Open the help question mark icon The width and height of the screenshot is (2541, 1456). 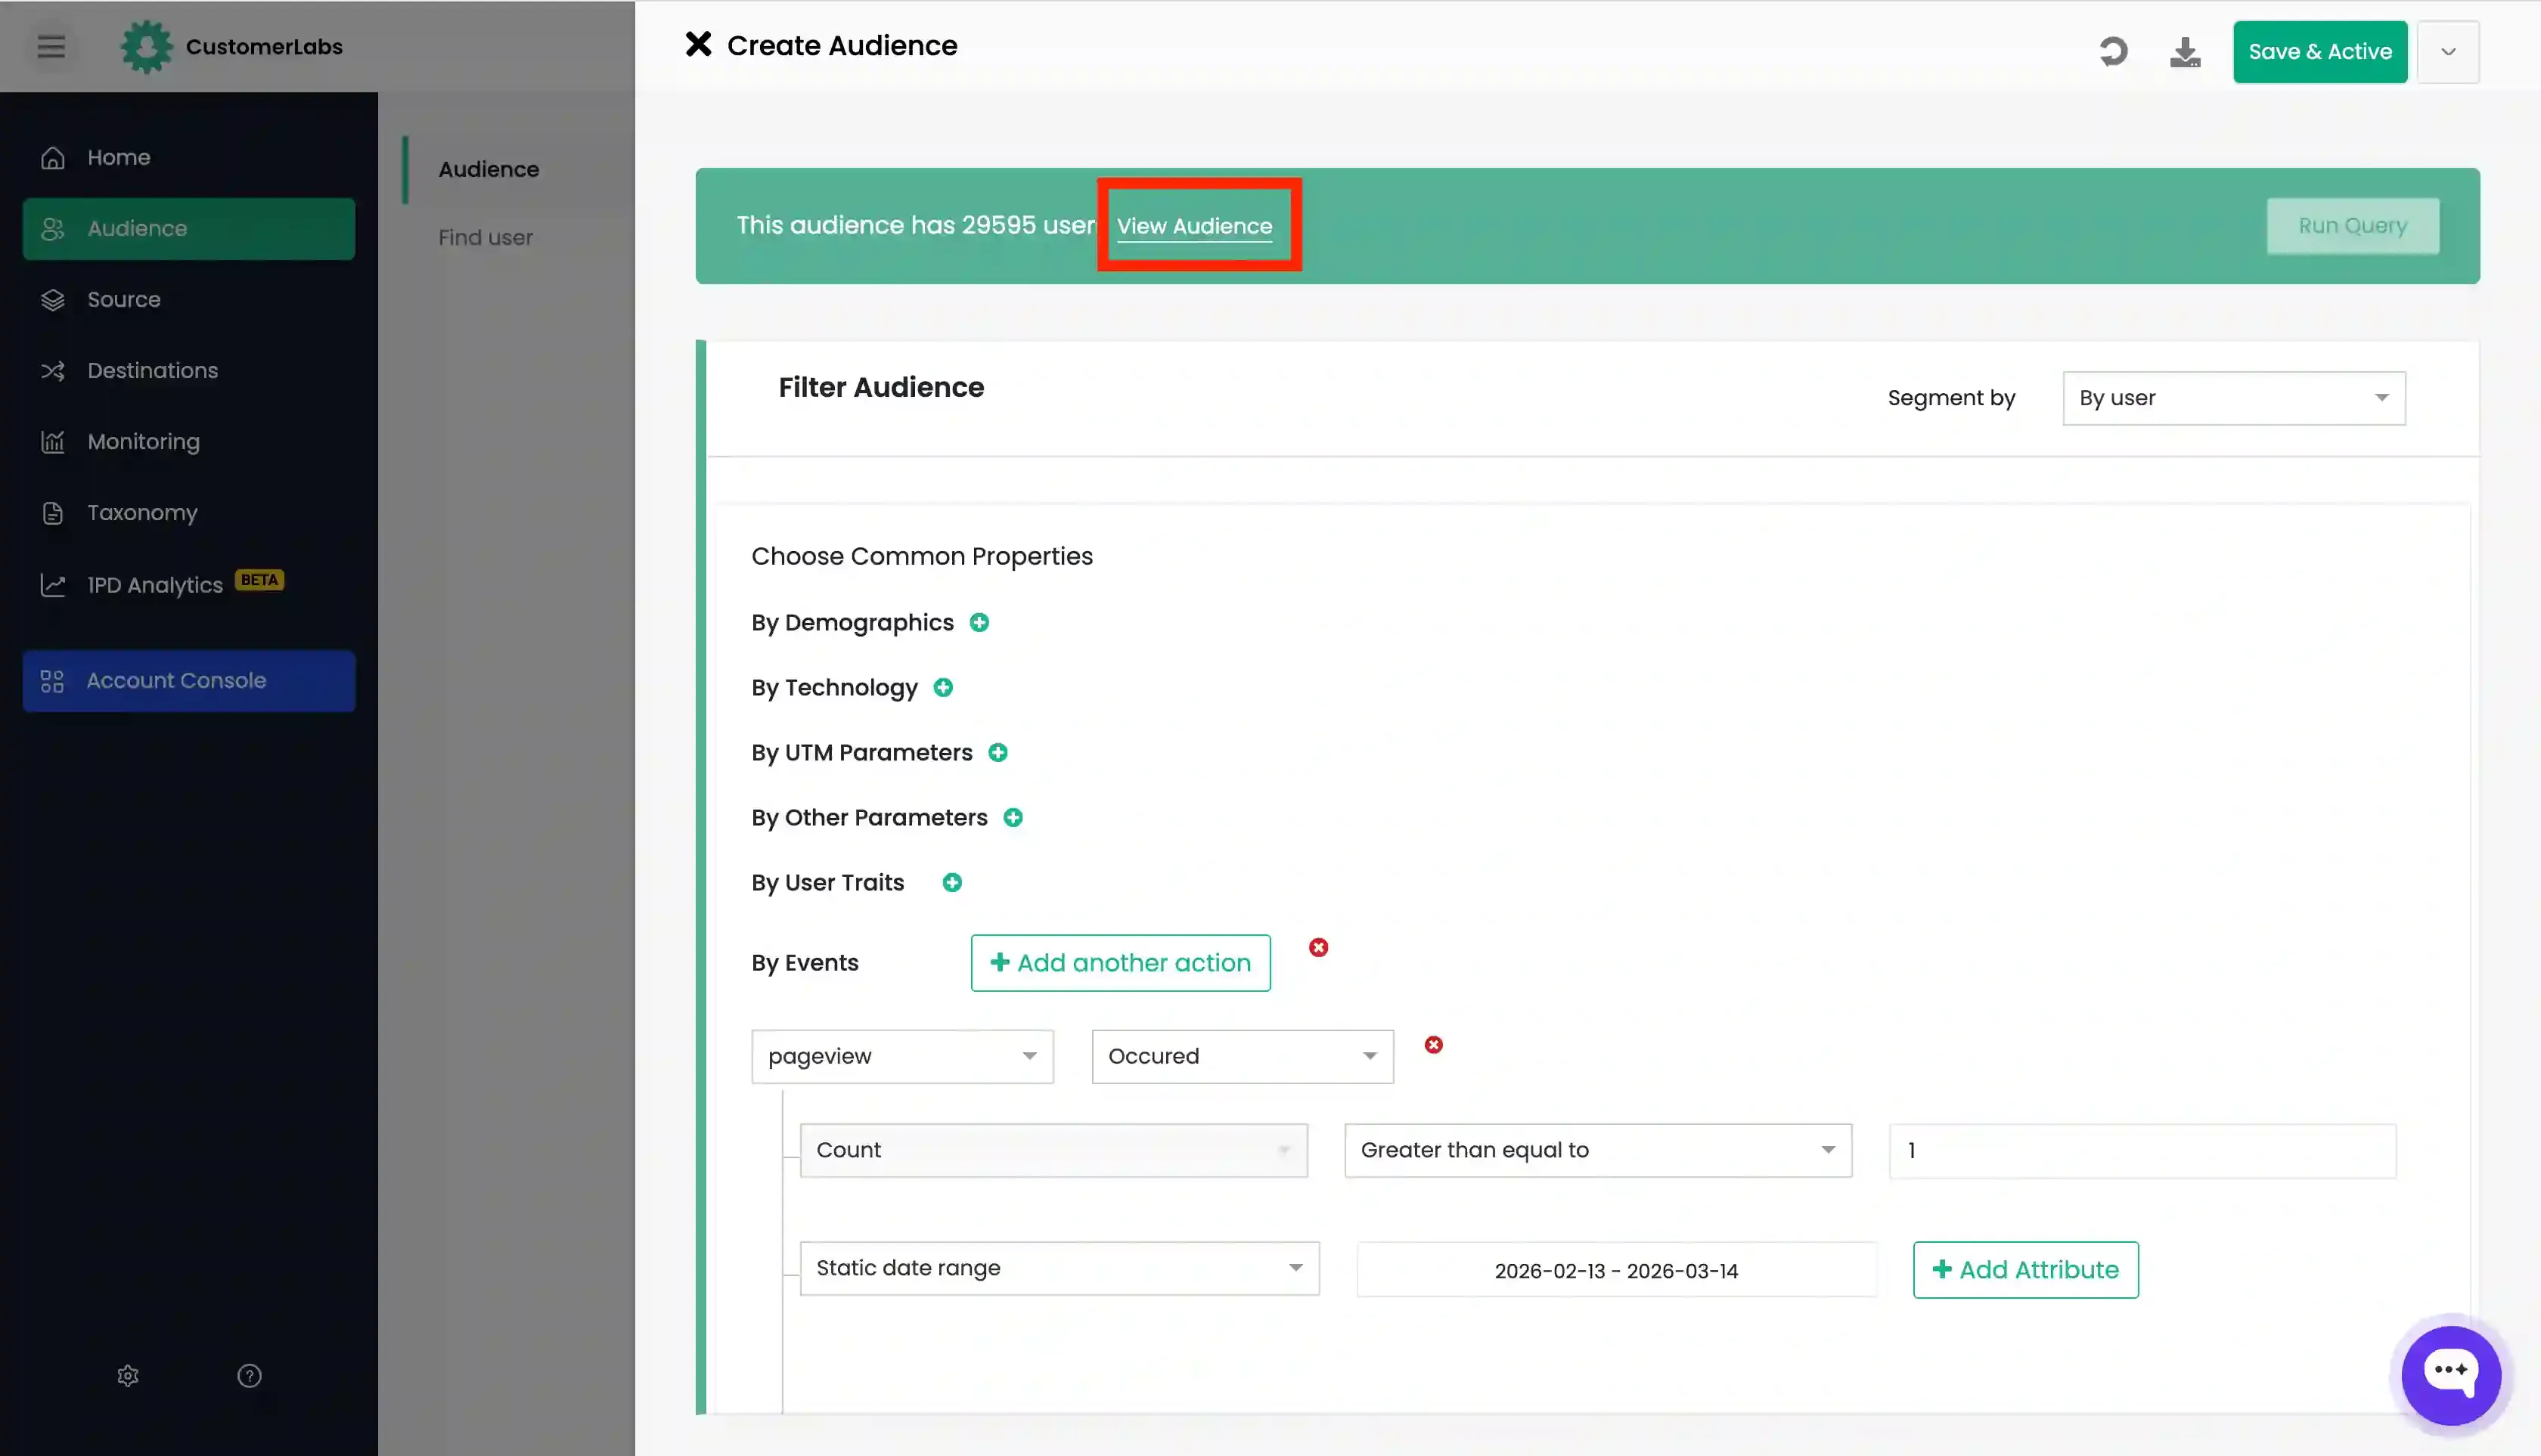[x=249, y=1375]
